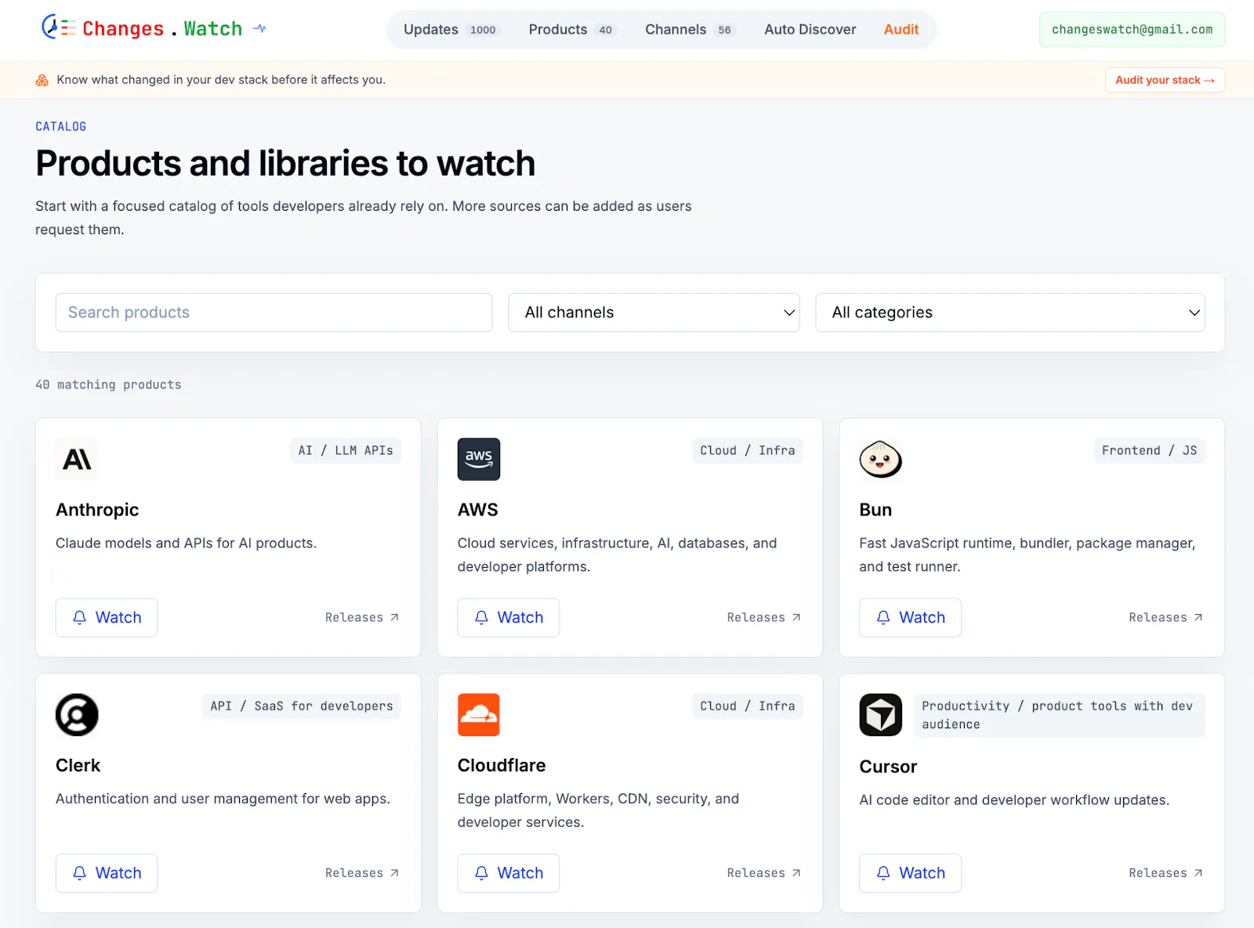Screen dimensions: 1254x928
Task: Click the changeswatch@gmail.com account button
Action: click(1132, 30)
